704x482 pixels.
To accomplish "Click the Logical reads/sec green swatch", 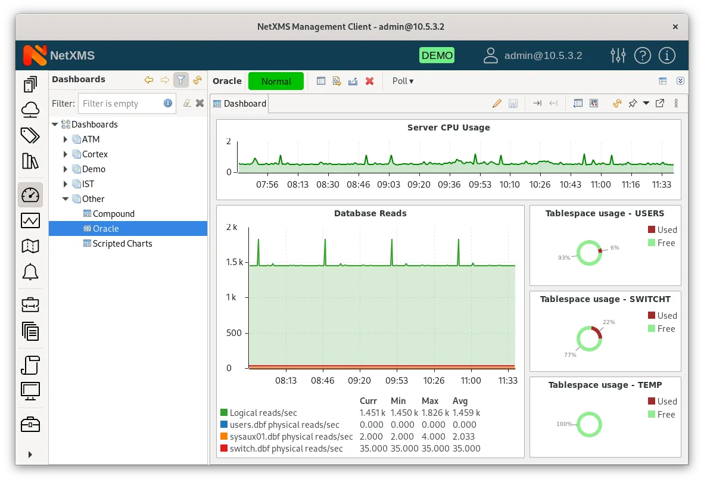I will pyautogui.click(x=224, y=412).
